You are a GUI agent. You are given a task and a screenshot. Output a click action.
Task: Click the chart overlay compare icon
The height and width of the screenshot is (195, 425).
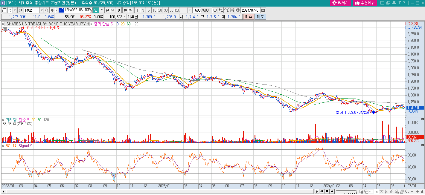click(366, 191)
